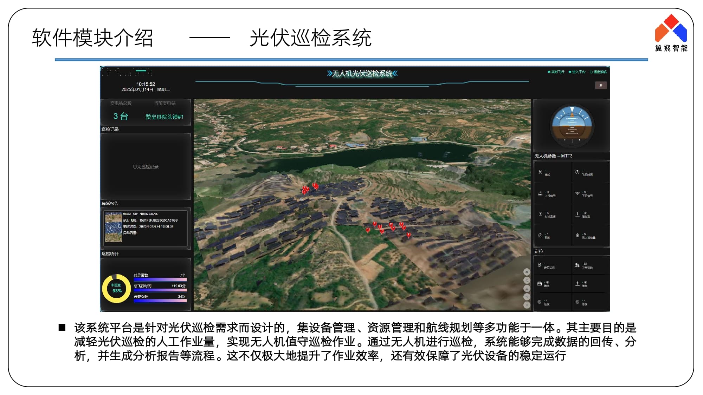
Task: Open the anomaly report thumbnail image
Action: [114, 227]
